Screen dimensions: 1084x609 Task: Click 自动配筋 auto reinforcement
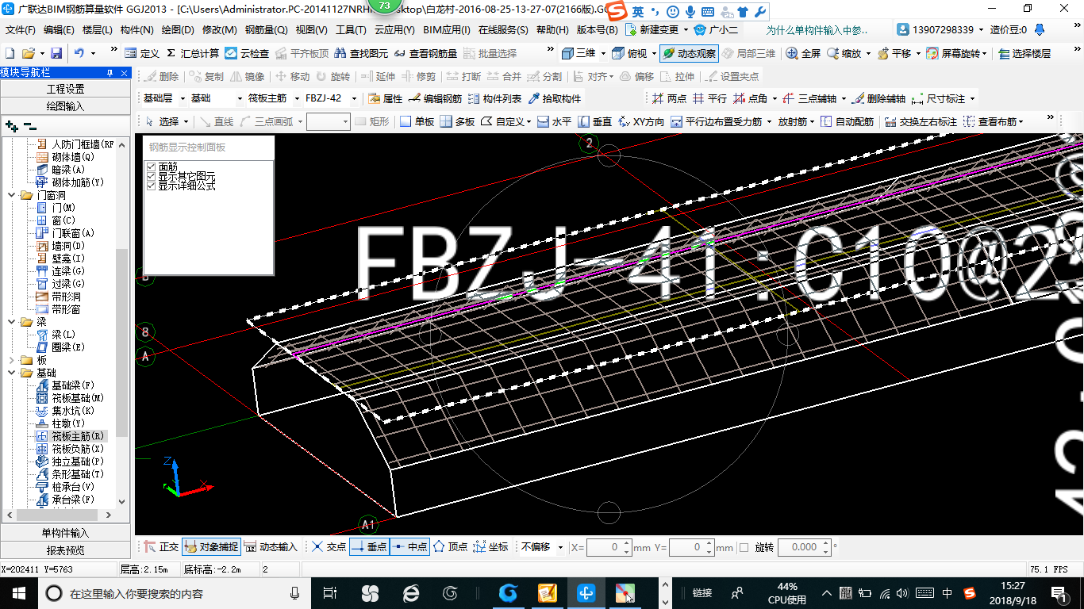[847, 121]
